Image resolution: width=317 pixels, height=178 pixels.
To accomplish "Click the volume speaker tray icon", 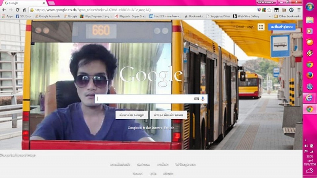I will [x=306, y=146].
